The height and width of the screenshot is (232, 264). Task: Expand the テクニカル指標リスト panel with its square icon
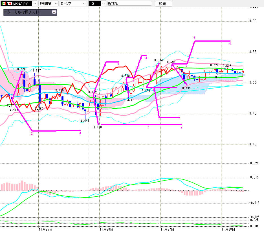[54, 12]
